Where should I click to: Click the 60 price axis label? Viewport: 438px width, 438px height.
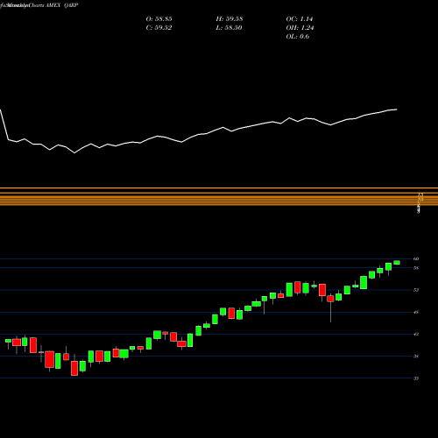point(416,258)
